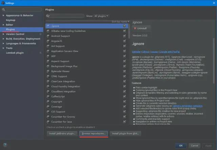Image resolution: width=217 pixels, height=150 pixels.
Task: Click the Alibaba Java Coding Guidelines plugin icon
Action: (x=48, y=31)
